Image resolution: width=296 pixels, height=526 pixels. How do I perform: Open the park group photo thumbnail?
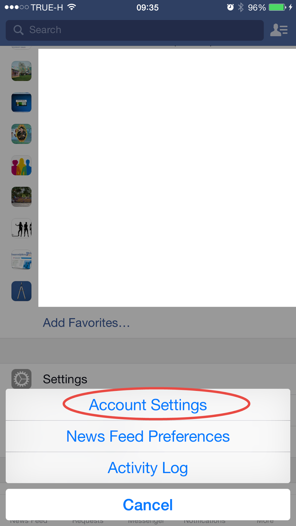point(21,197)
